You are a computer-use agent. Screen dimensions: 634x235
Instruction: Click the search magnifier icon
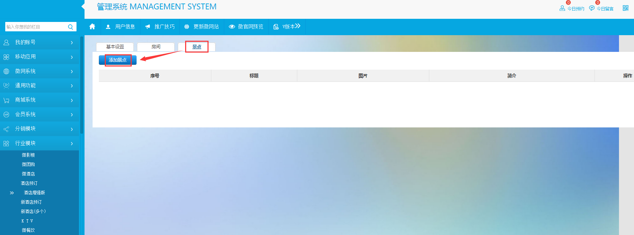tap(71, 27)
